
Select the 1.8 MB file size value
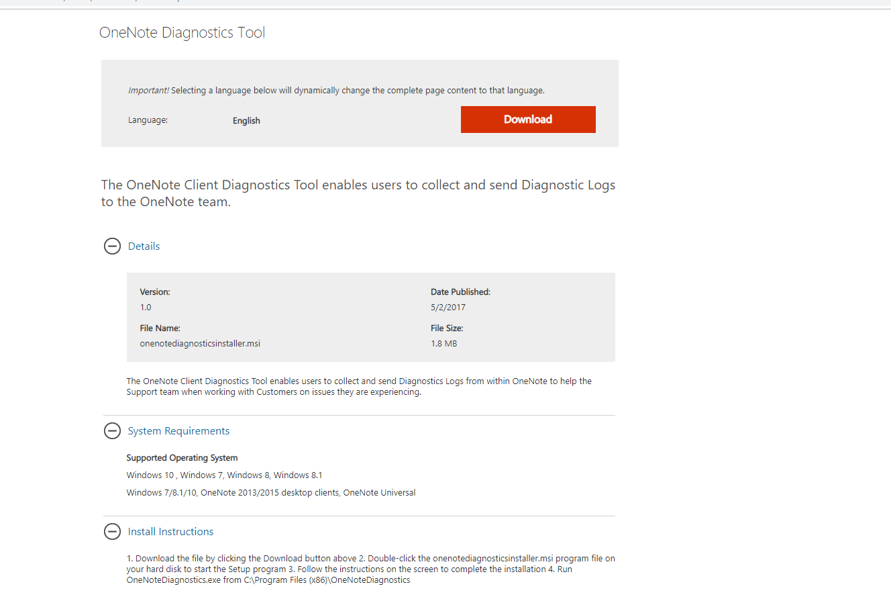click(x=444, y=344)
